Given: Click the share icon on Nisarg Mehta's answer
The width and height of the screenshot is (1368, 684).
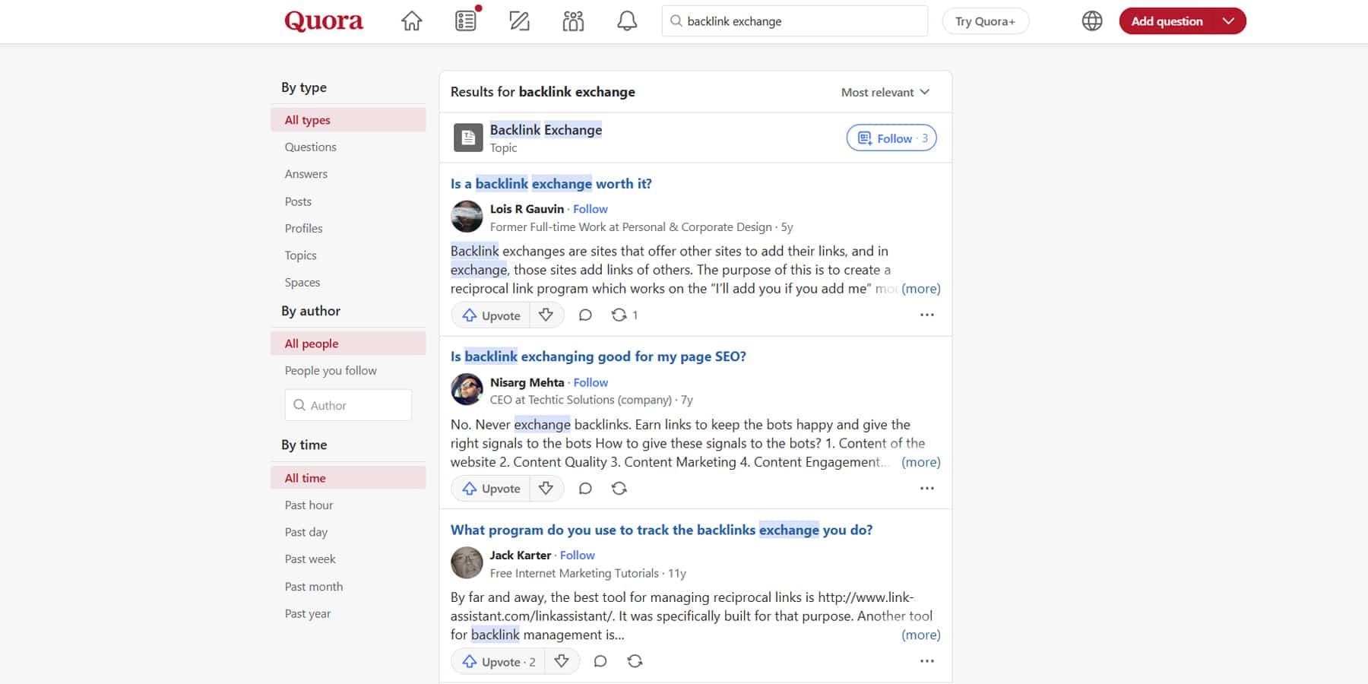Looking at the screenshot, I should tap(619, 488).
